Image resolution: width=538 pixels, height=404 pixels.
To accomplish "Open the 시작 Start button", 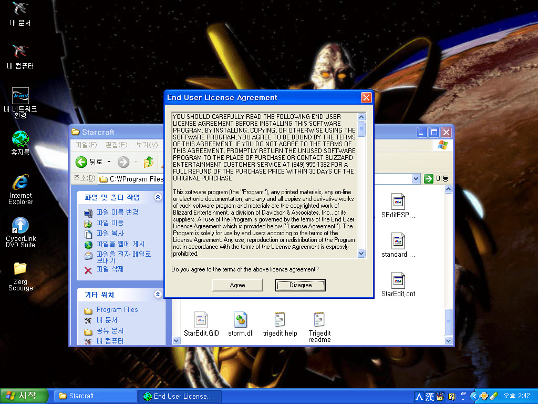I will 23,396.
